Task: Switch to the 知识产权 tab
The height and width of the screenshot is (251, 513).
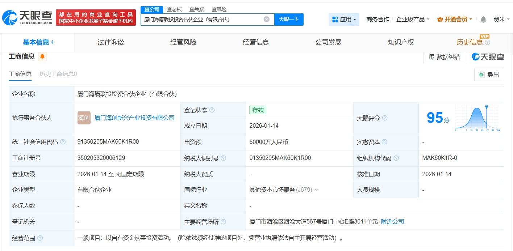Action: coord(401,42)
